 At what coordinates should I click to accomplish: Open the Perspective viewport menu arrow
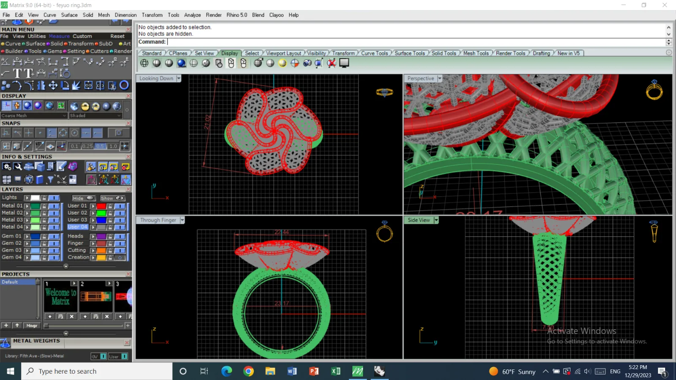440,79
